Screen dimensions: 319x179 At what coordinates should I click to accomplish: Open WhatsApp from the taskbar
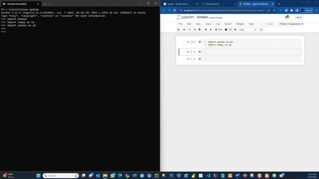[113, 176]
